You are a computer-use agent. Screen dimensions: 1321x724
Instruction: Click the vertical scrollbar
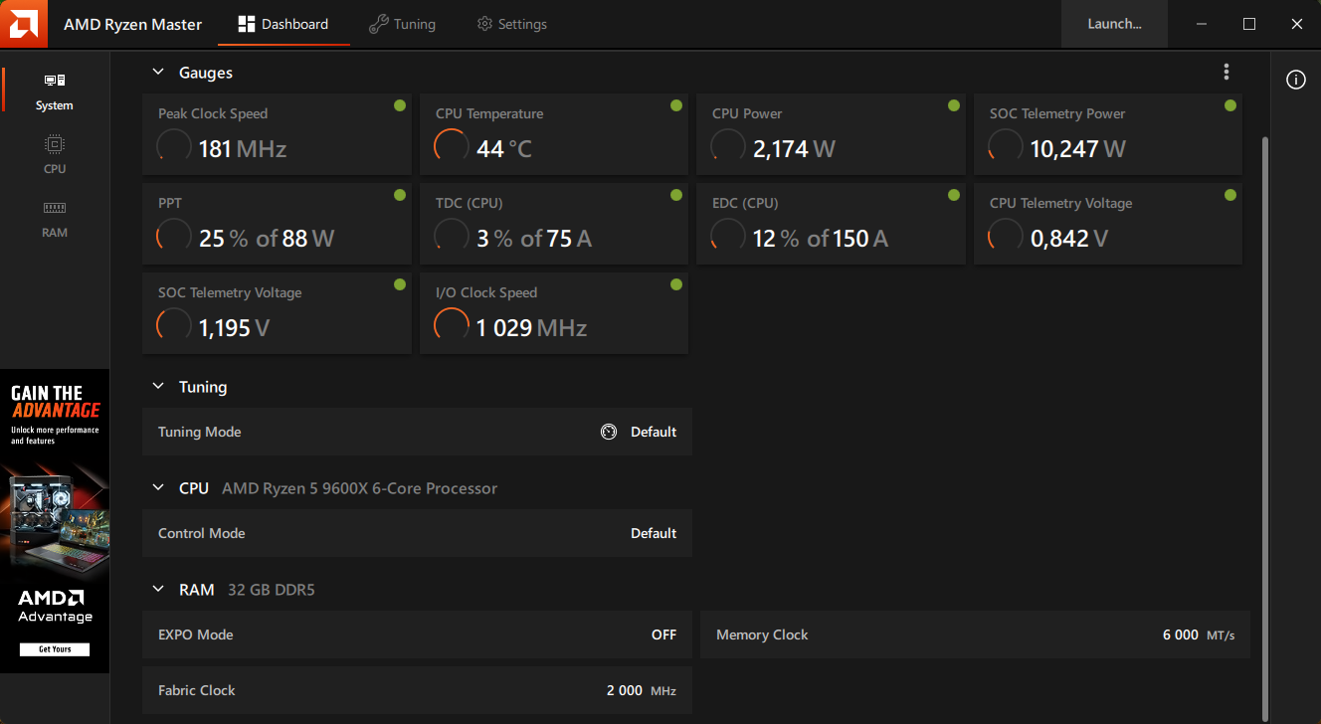click(x=1265, y=398)
